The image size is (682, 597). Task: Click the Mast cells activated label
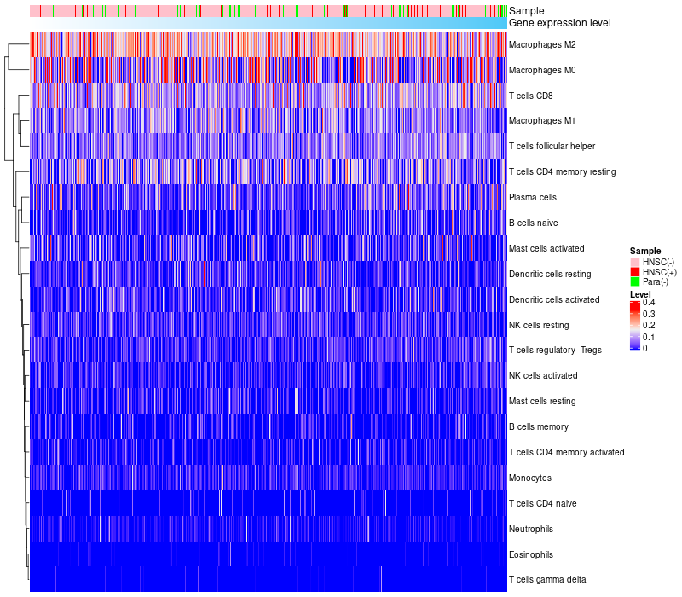[x=546, y=248]
